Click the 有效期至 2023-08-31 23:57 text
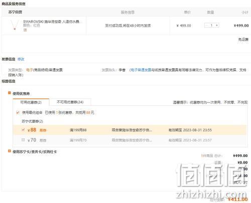 (x=190, y=140)
